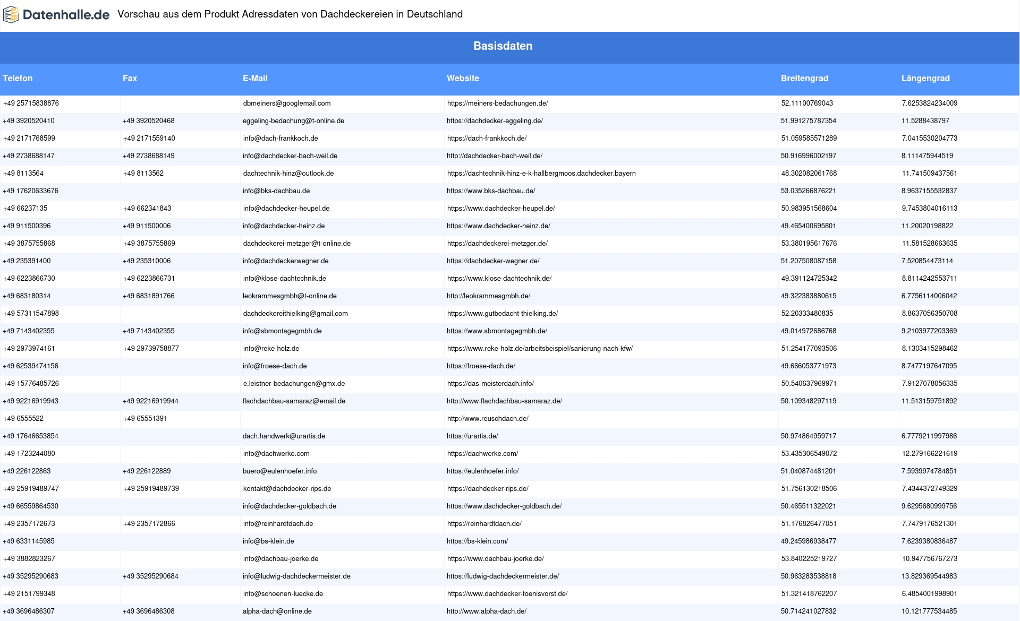Viewport: 1020px width, 621px height.
Task: Select phone number +49 25715838876
Action: point(31,103)
